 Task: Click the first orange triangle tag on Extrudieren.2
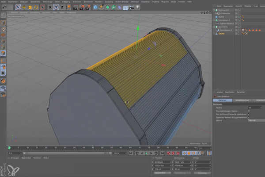coord(250,30)
